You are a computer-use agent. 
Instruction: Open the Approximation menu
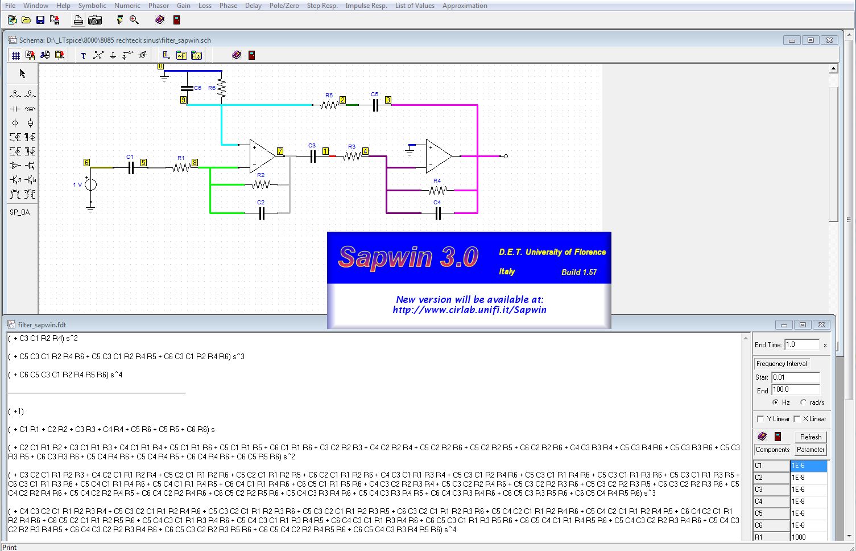(x=465, y=6)
